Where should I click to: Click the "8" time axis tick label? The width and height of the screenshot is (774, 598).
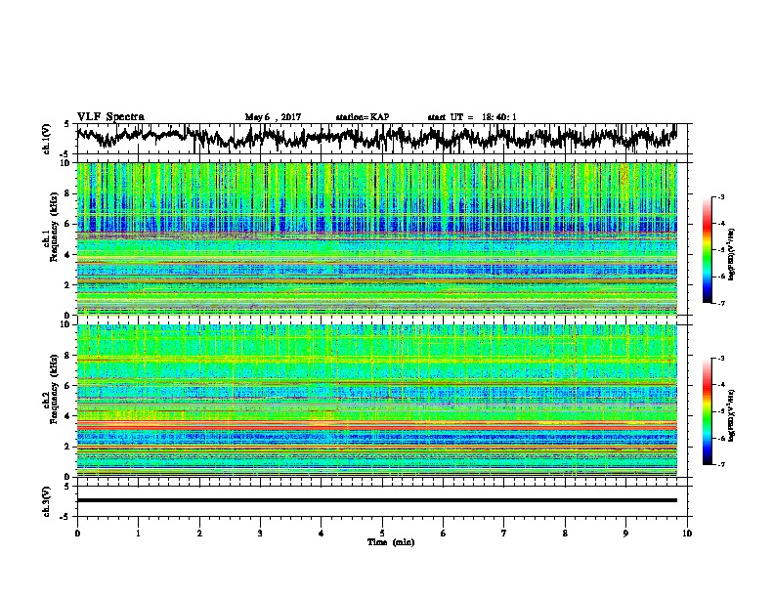point(565,533)
